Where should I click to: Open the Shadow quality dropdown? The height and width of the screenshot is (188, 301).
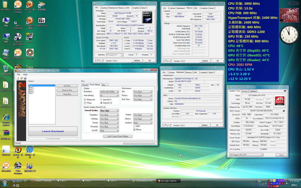click(x=143, y=119)
